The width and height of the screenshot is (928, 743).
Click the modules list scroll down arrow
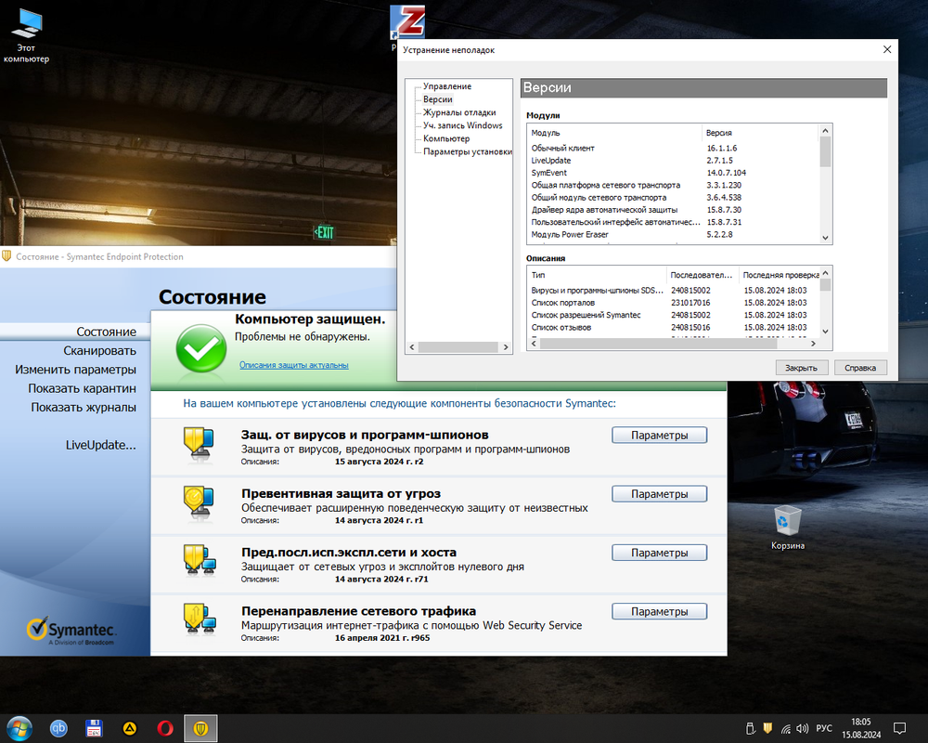click(x=826, y=238)
